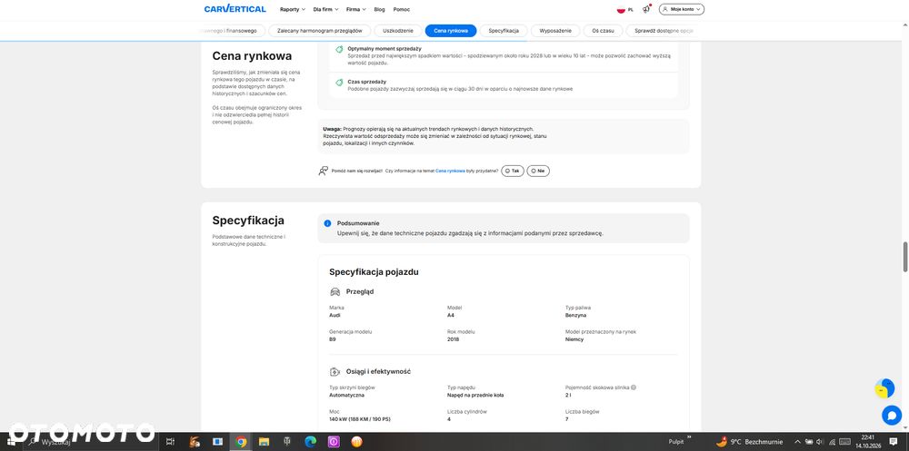This screenshot has width=909, height=451.
Task: Select Nie for the feedback question
Action: (x=538, y=171)
